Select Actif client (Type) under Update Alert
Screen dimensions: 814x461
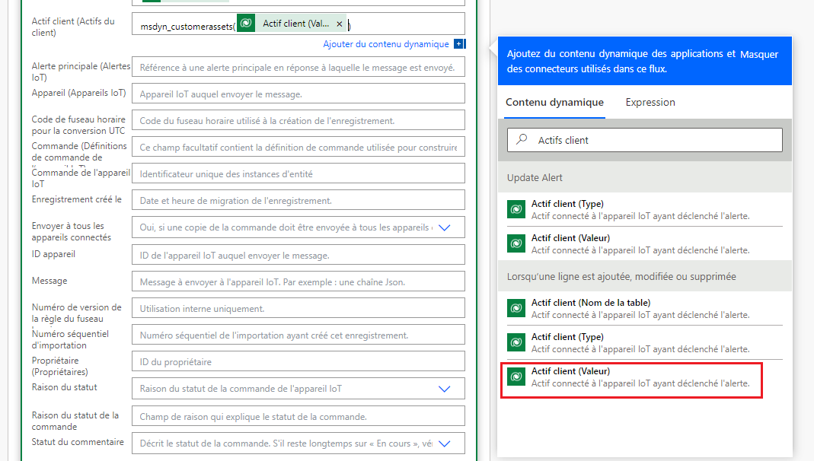pos(644,209)
